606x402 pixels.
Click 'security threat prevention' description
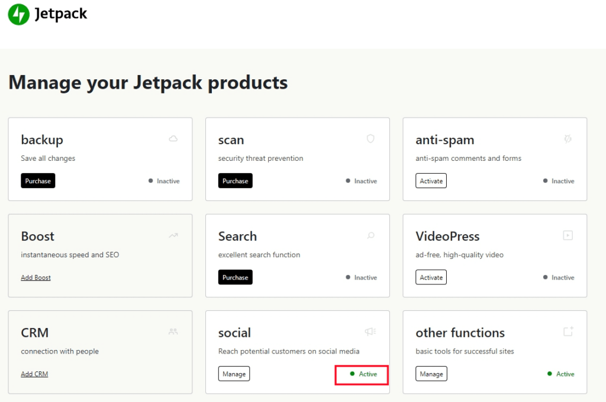[x=260, y=158]
